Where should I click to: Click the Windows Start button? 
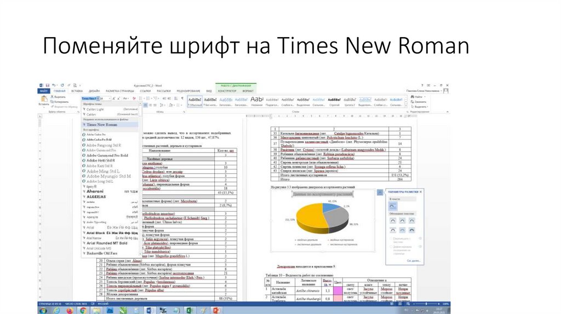tap(43, 310)
